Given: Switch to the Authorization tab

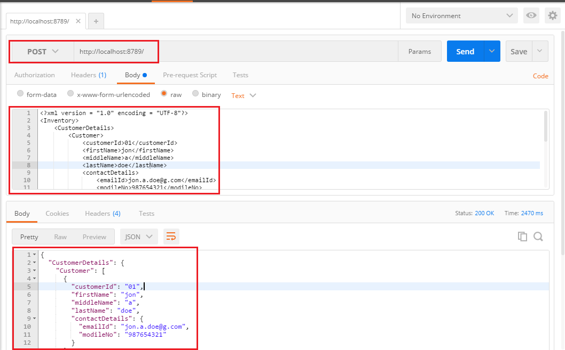Looking at the screenshot, I should pyautogui.click(x=35, y=75).
